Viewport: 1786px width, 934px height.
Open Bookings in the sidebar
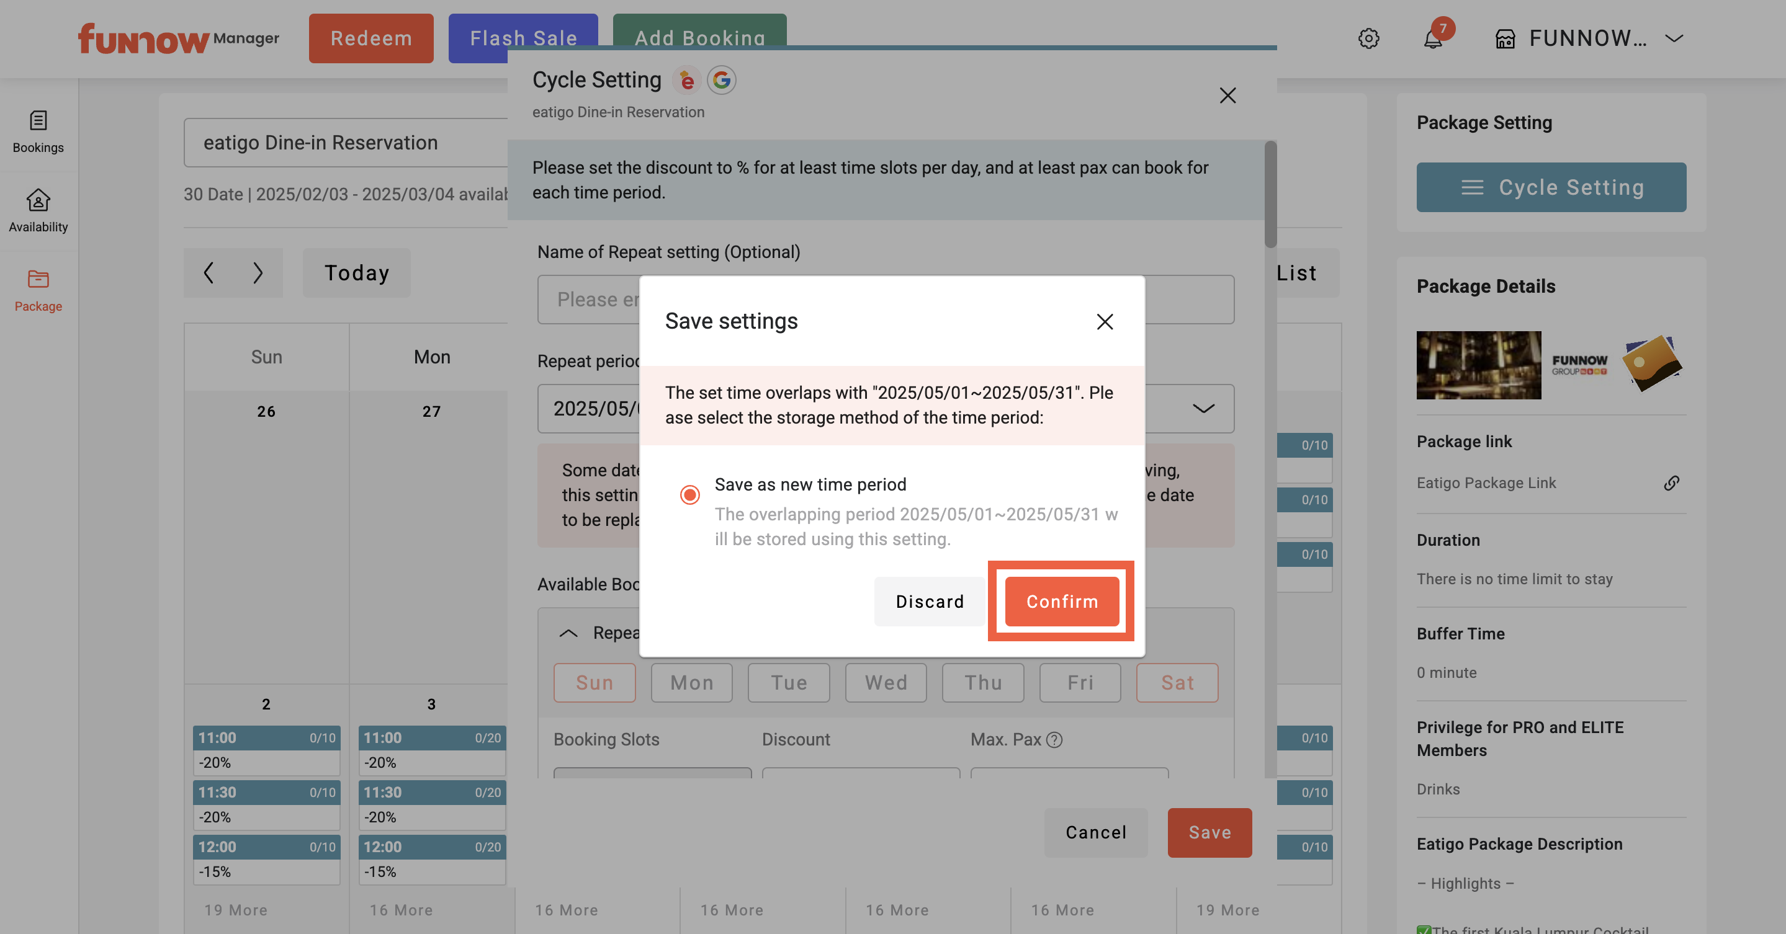click(x=38, y=132)
